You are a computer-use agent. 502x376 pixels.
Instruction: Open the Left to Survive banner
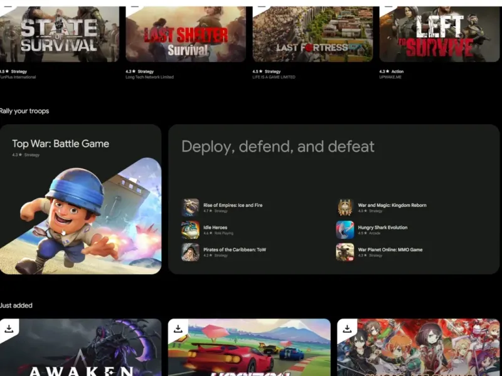click(x=440, y=34)
